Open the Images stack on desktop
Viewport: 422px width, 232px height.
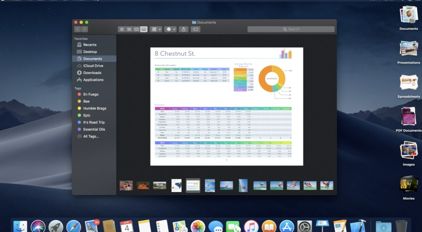[409, 153]
